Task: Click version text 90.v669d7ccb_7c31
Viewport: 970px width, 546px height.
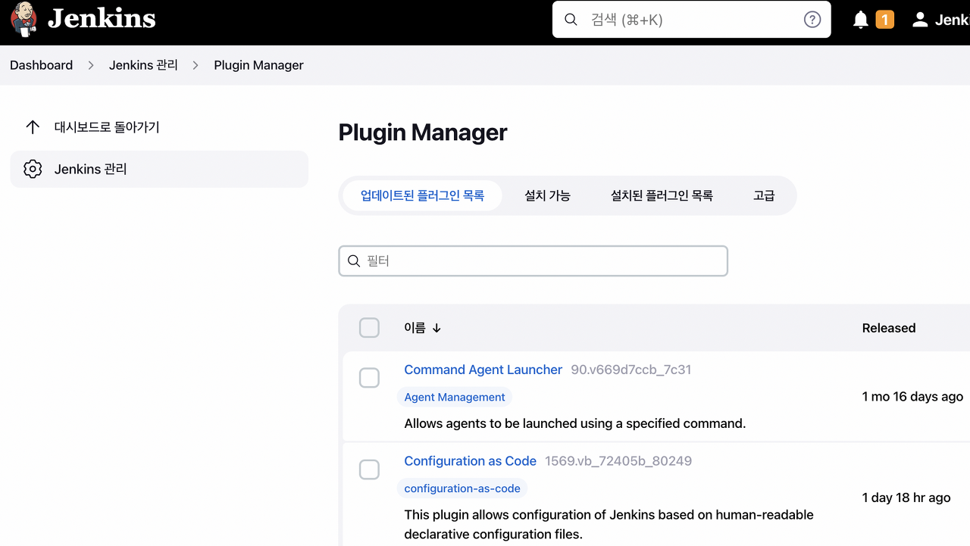Action: point(631,370)
